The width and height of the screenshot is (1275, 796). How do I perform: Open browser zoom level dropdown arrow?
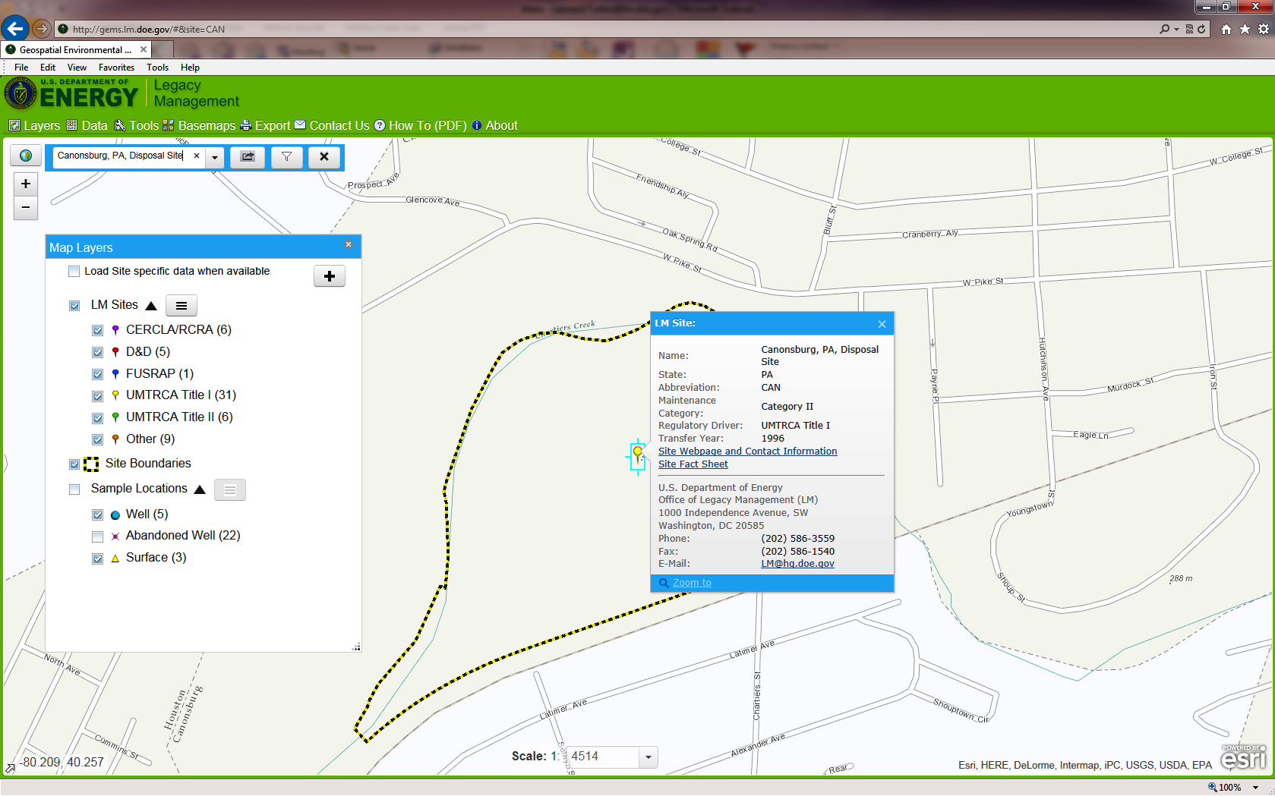(1256, 788)
